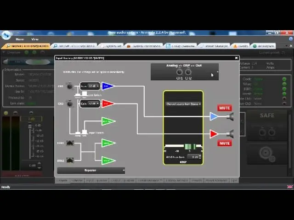Open the Armonia application orb menu
Viewport: 294px width, 220px height.
pyautogui.click(x=6, y=35)
